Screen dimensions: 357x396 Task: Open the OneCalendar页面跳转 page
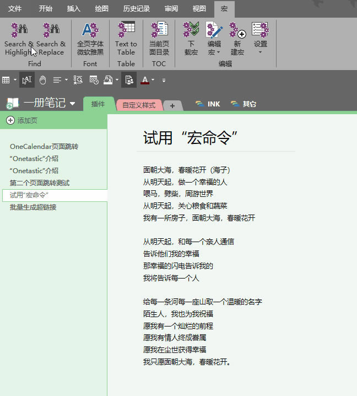(44, 147)
